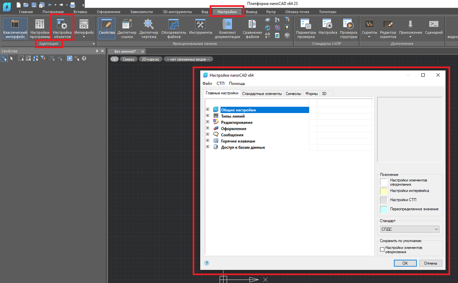This screenshot has width=458, height=283.
Task: Open Параметры проверки for CAD standards
Action: point(306,29)
